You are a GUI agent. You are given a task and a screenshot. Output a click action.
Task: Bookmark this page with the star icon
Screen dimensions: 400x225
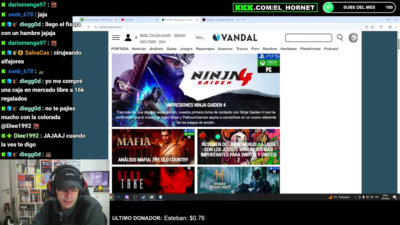pos(372,27)
